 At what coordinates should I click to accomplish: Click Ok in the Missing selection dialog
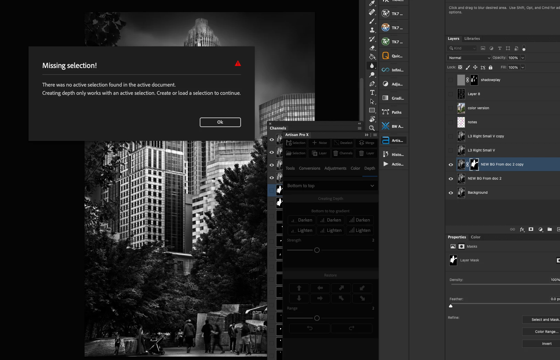click(220, 122)
